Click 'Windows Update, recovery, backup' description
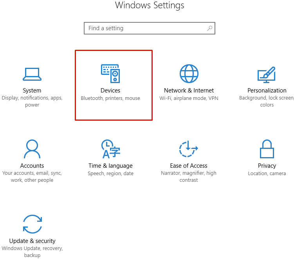The width and height of the screenshot is (294, 259). [32, 252]
